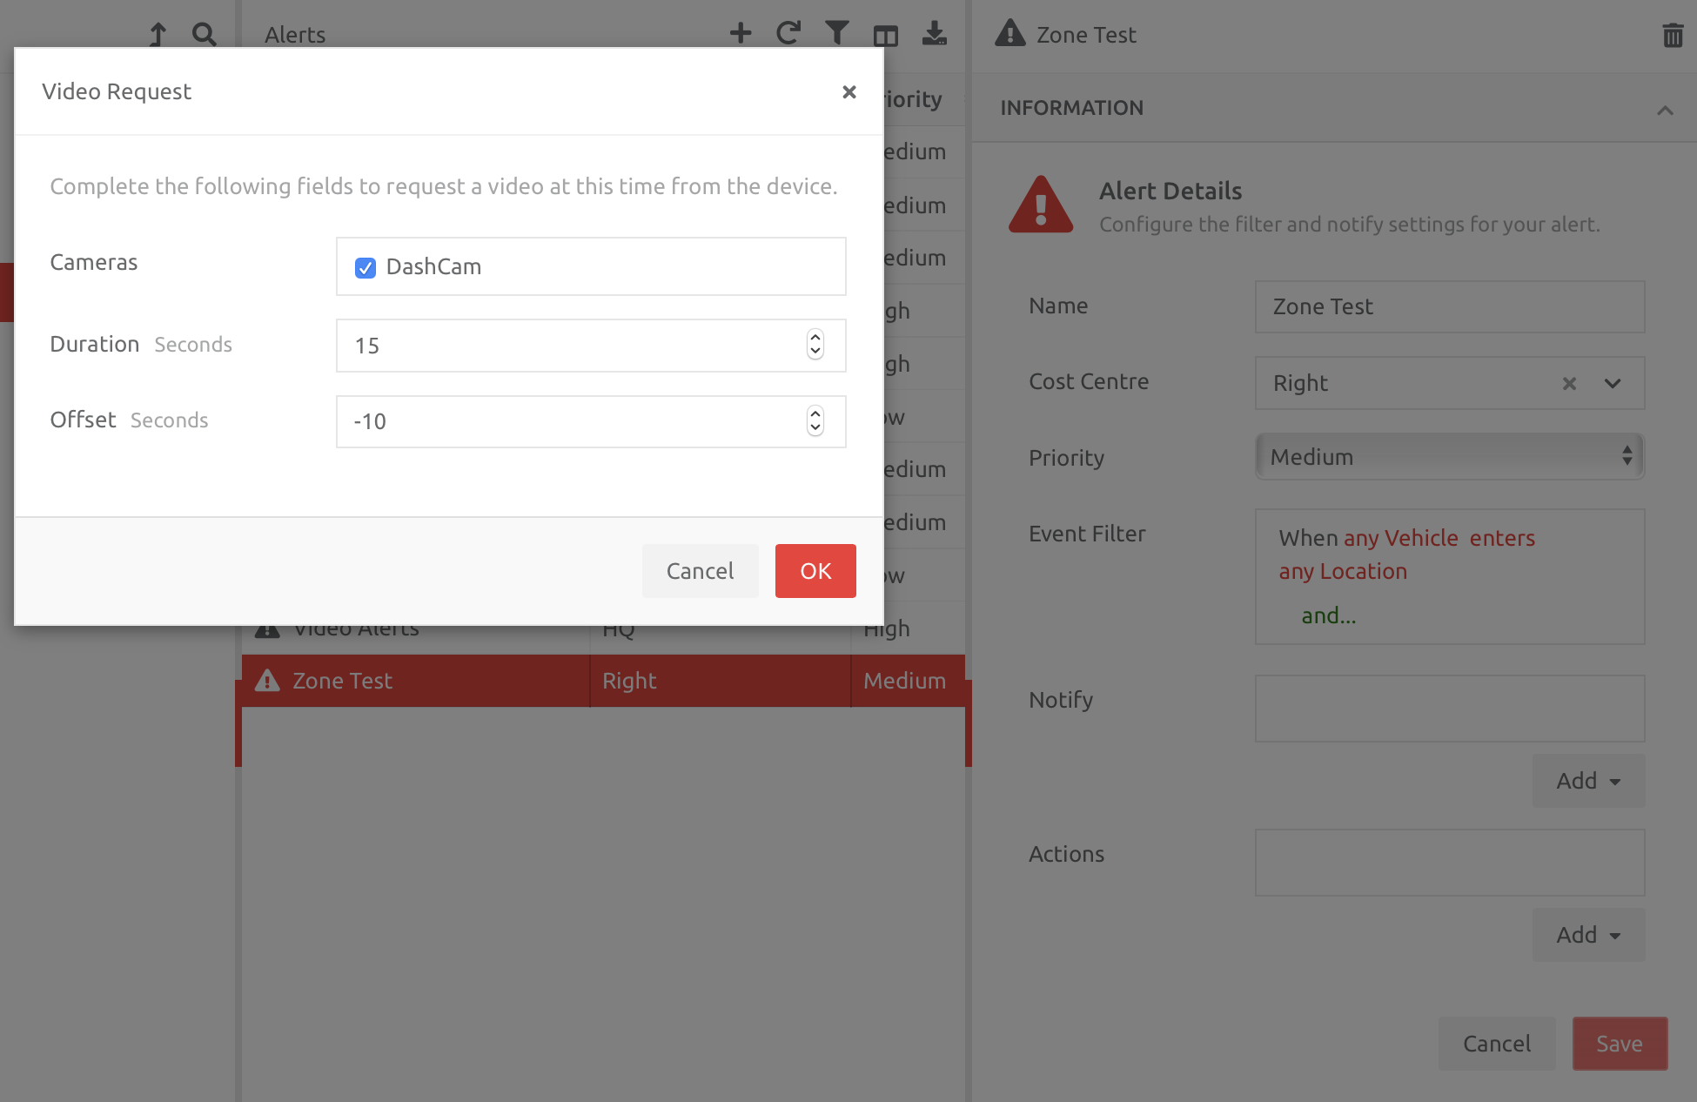This screenshot has width=1697, height=1102.
Task: Cancel the alert details changes
Action: (x=1497, y=1044)
